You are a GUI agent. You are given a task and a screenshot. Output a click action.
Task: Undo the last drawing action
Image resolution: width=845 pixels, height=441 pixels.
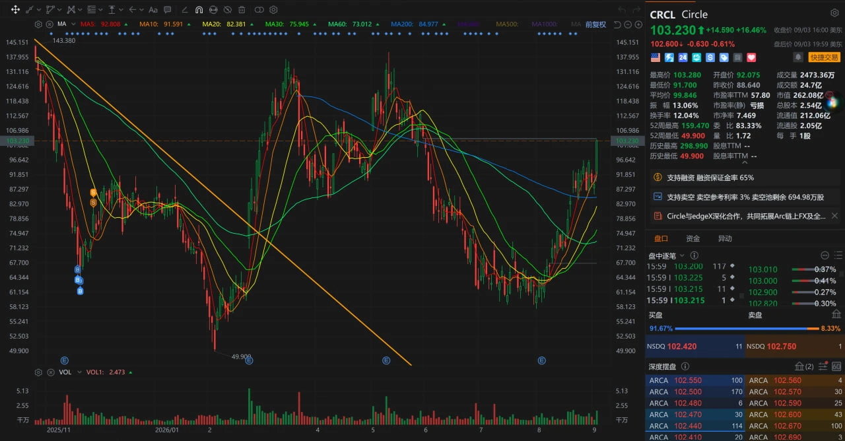click(x=622, y=10)
